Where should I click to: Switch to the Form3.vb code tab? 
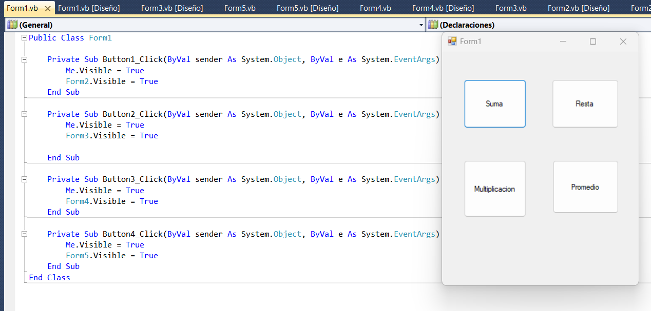pos(511,8)
